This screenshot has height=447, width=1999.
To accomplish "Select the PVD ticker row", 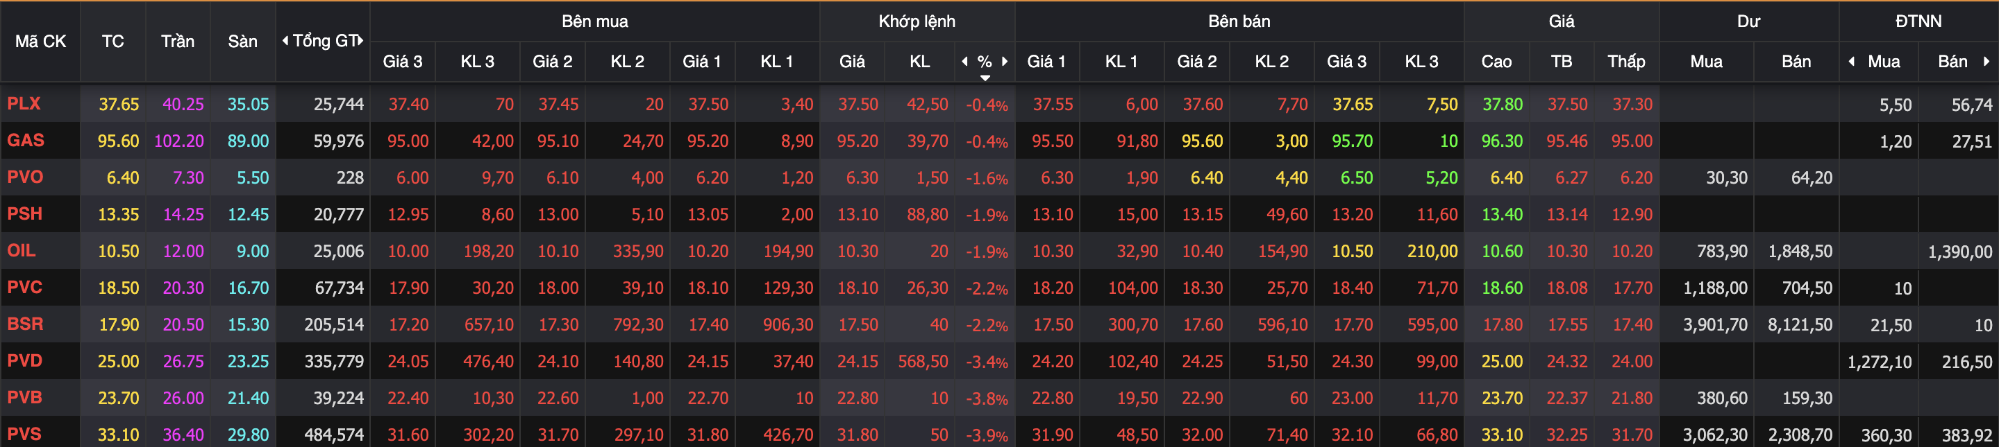I will click(25, 360).
